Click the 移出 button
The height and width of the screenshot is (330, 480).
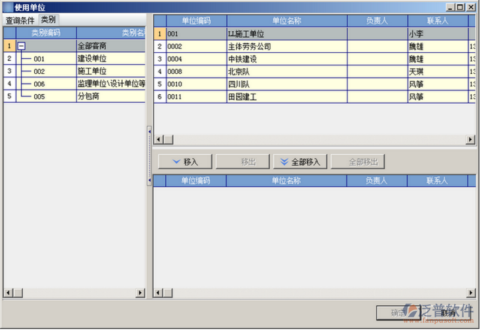pos(243,161)
